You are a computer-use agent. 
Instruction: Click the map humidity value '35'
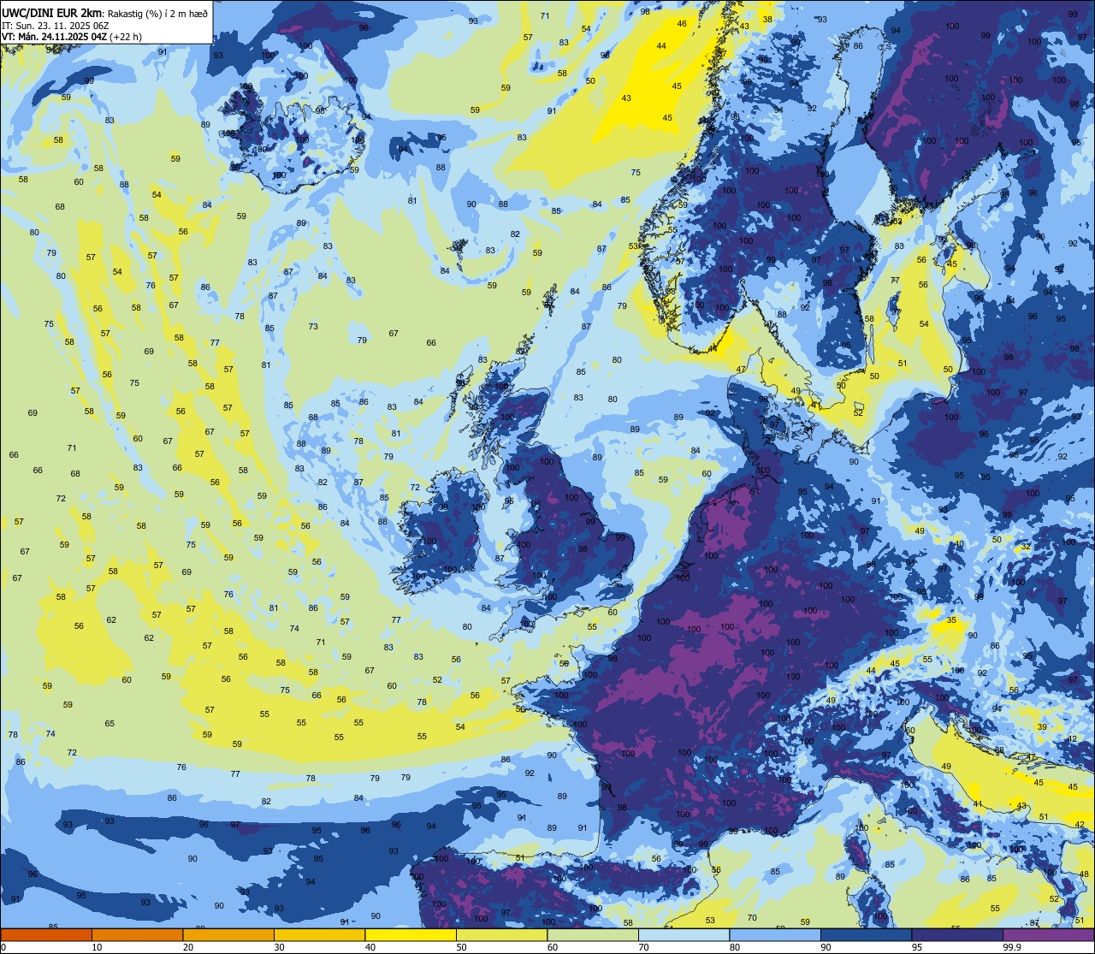(x=951, y=619)
